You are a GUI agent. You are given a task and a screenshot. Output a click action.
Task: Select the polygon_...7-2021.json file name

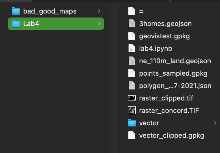click(175, 86)
